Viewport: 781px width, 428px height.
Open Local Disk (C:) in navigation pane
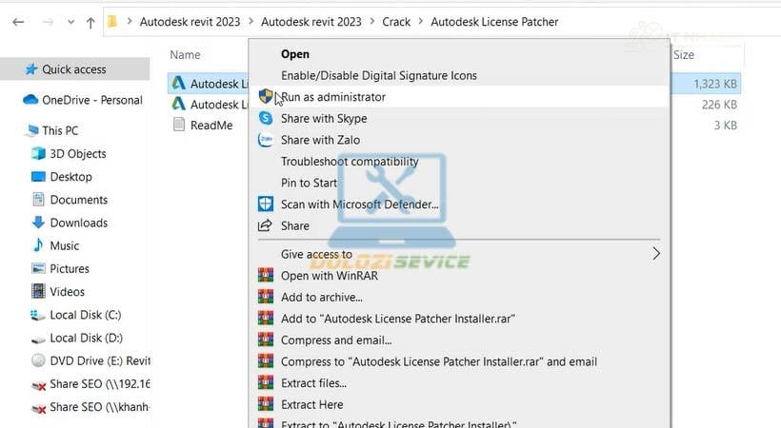pos(85,315)
